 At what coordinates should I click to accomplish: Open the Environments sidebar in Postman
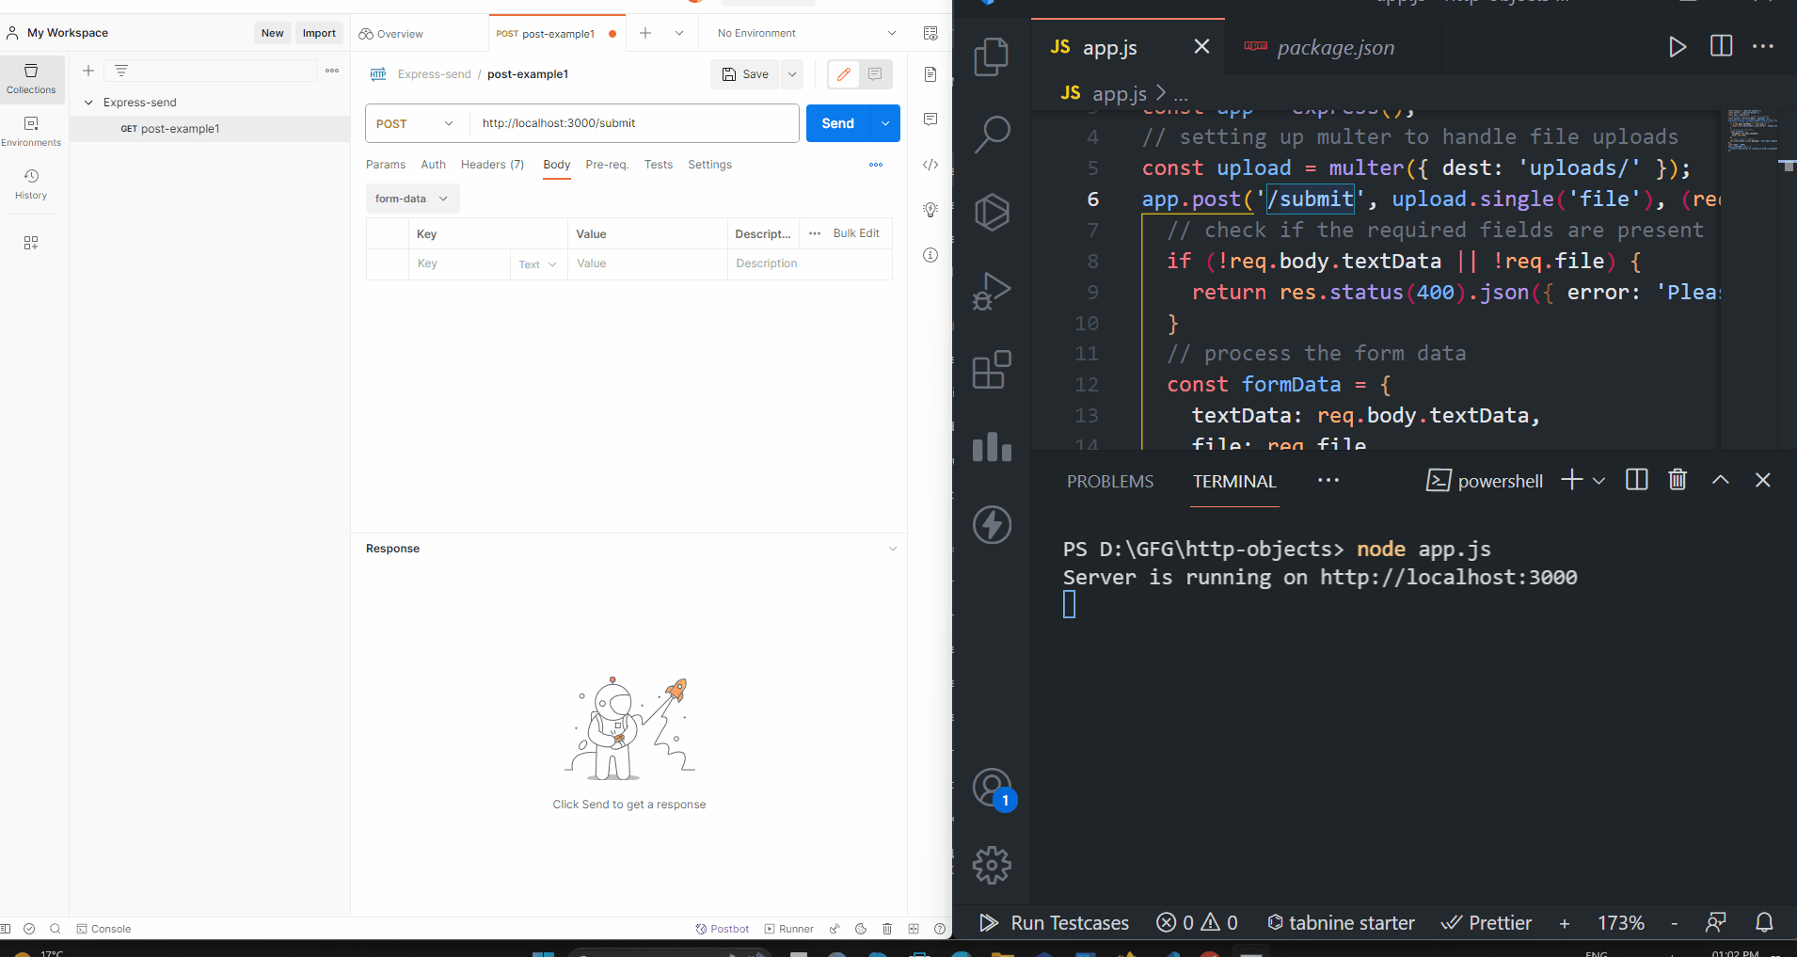pos(31,132)
